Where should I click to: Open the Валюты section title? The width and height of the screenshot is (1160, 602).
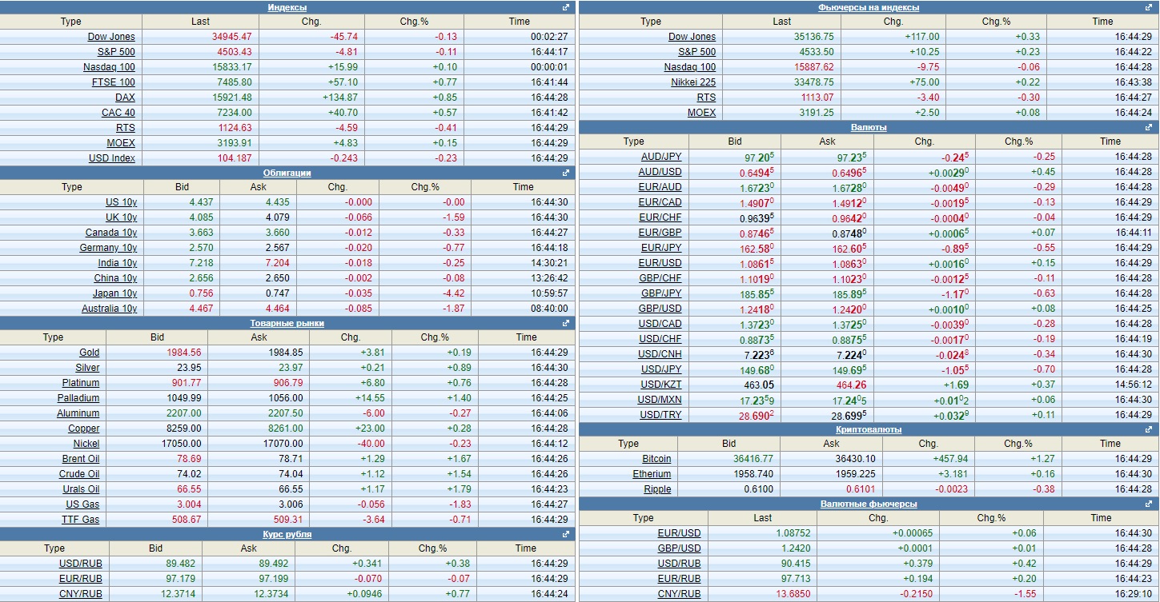[x=869, y=127]
